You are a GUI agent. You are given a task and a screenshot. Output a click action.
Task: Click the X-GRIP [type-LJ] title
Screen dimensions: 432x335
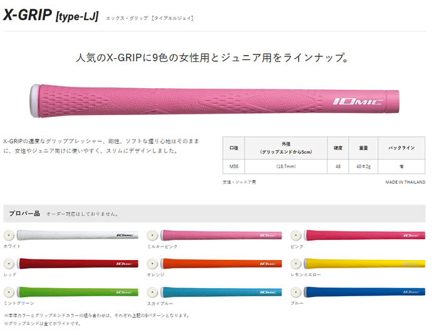51,15
